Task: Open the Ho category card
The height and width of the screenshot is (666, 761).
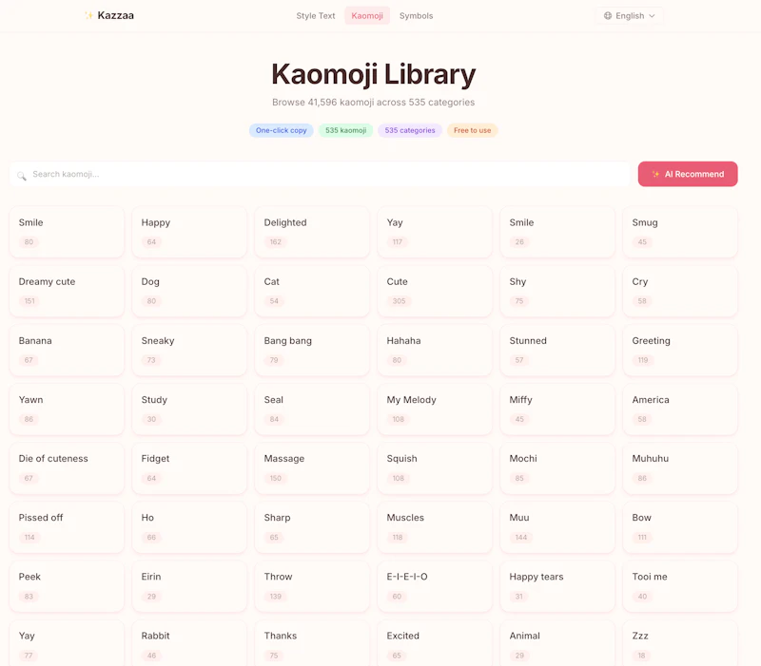Action: point(189,527)
